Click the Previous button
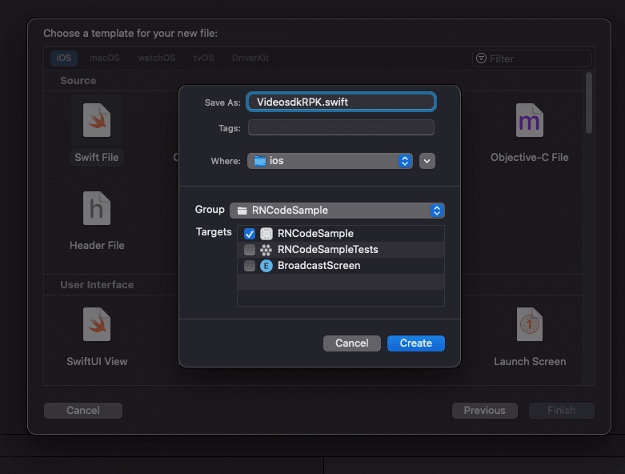The image size is (625, 474). (x=485, y=411)
